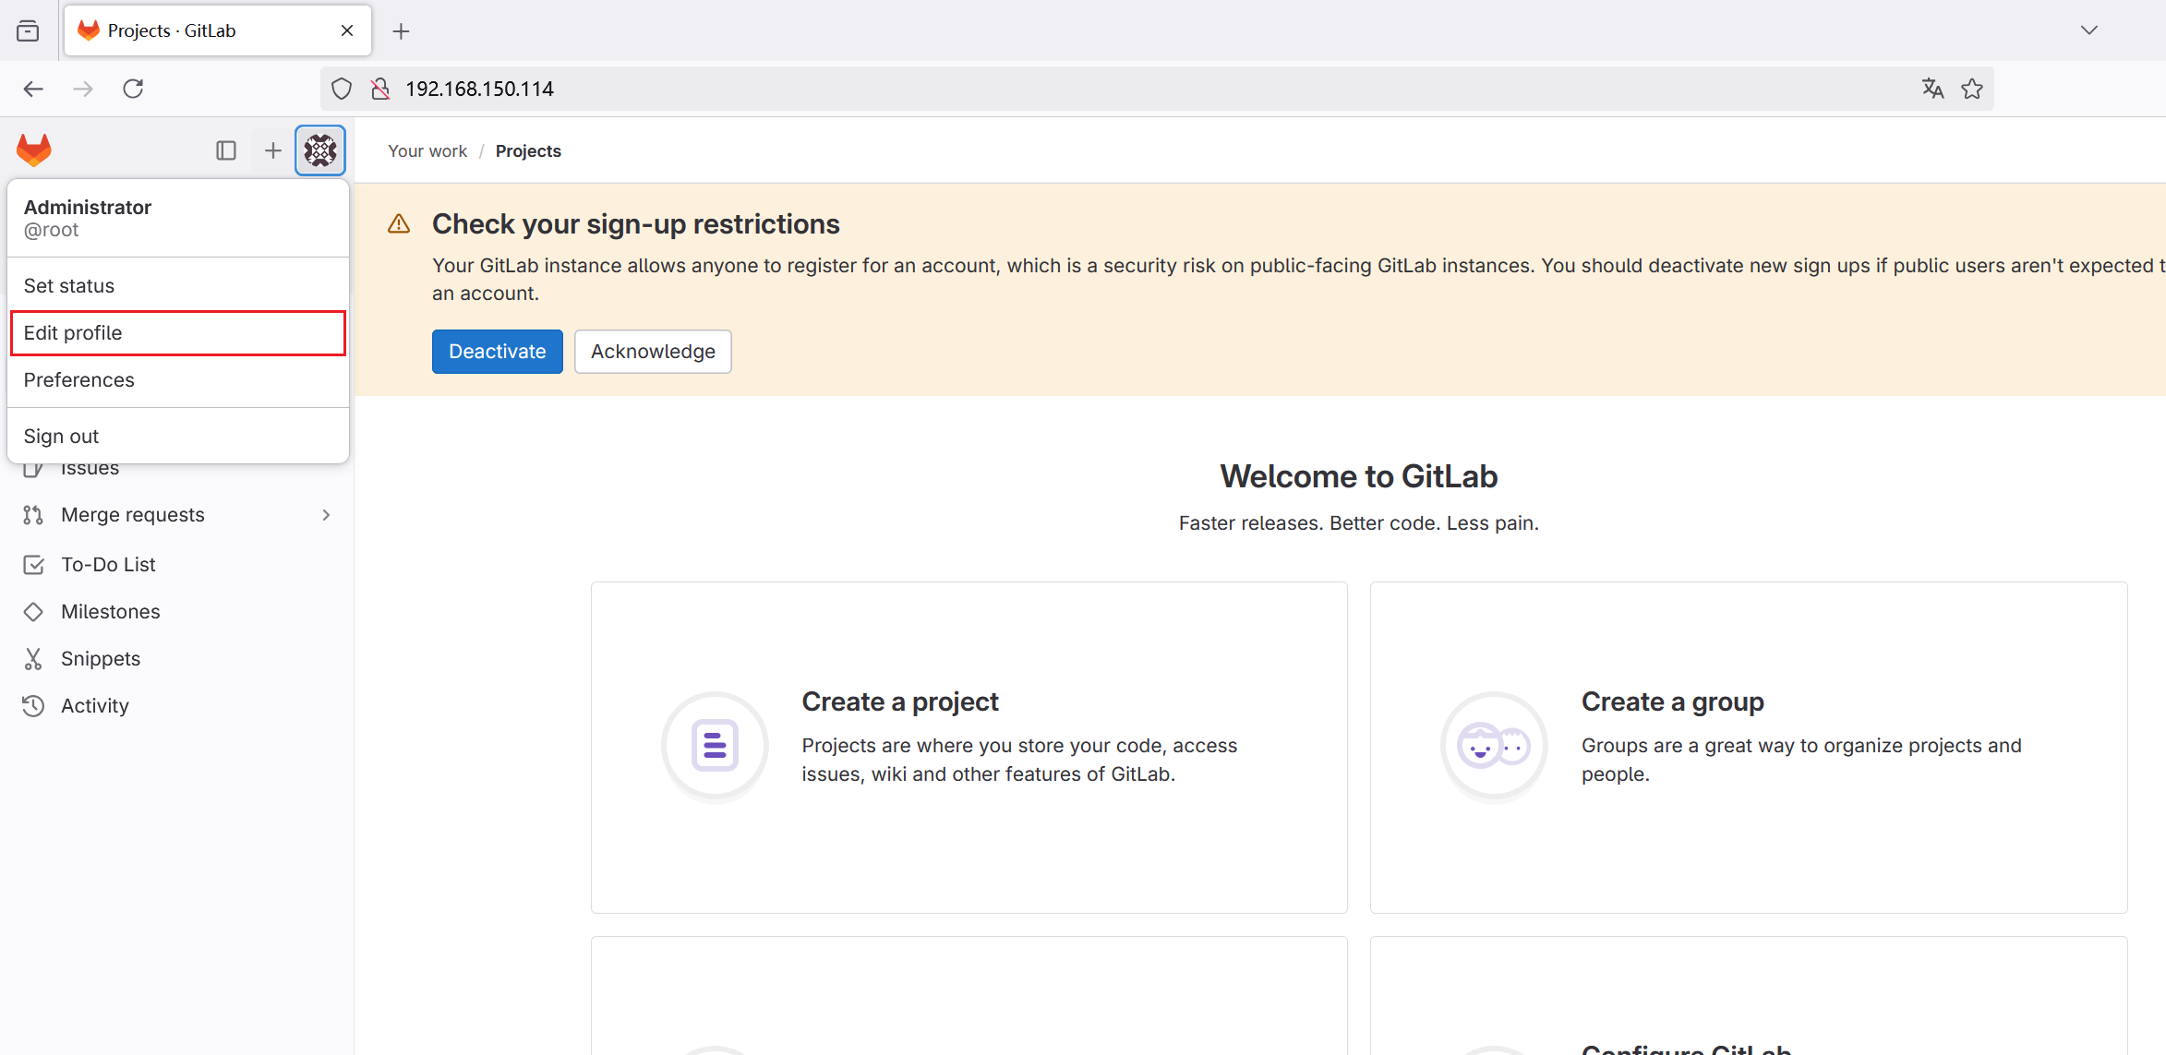Click the Administrator avatar button
2166x1055 pixels.
click(x=320, y=150)
